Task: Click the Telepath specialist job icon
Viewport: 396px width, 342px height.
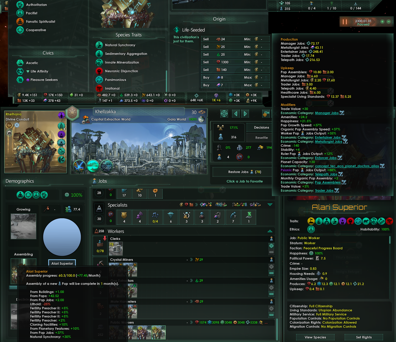Action: [x=140, y=217]
